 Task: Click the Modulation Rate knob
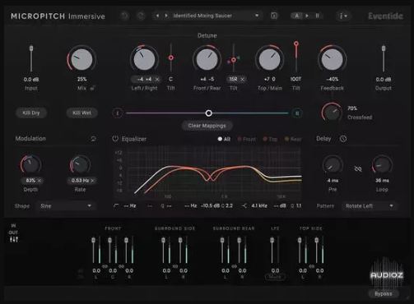pyautogui.click(x=80, y=164)
